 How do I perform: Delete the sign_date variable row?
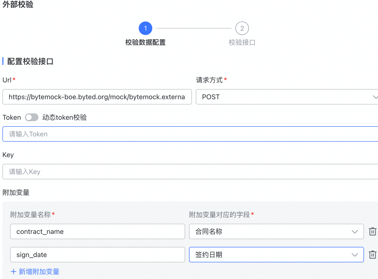[372, 255]
